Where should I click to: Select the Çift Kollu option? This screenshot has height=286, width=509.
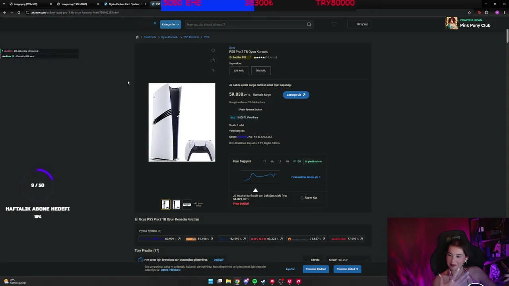point(239,71)
